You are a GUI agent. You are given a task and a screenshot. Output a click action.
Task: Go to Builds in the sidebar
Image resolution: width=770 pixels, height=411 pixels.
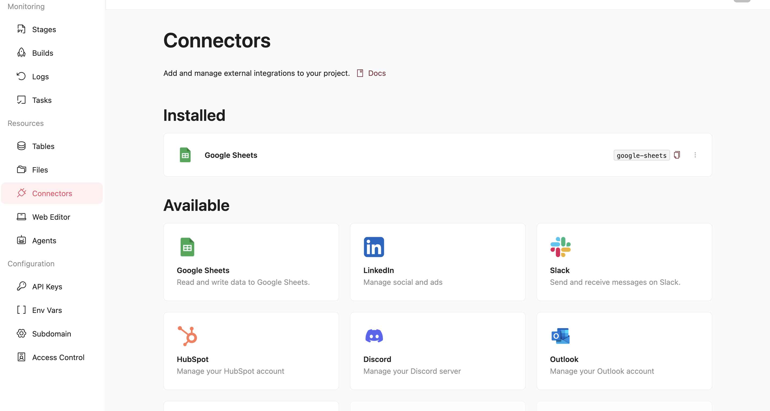tap(52, 53)
